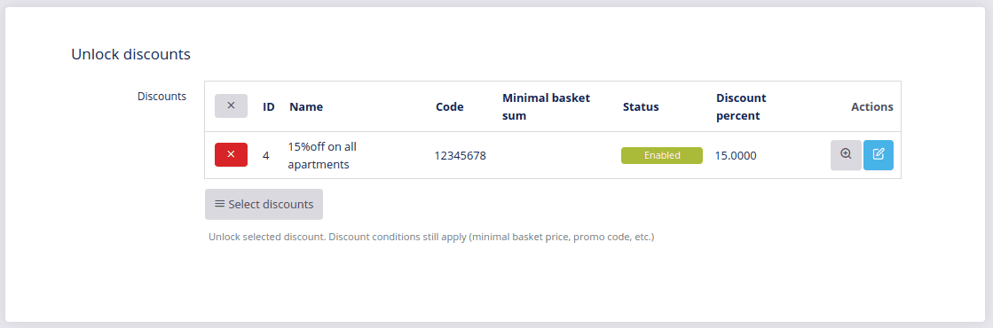The height and width of the screenshot is (328, 993).
Task: Click the Unlock discounts section heading
Action: tap(130, 54)
